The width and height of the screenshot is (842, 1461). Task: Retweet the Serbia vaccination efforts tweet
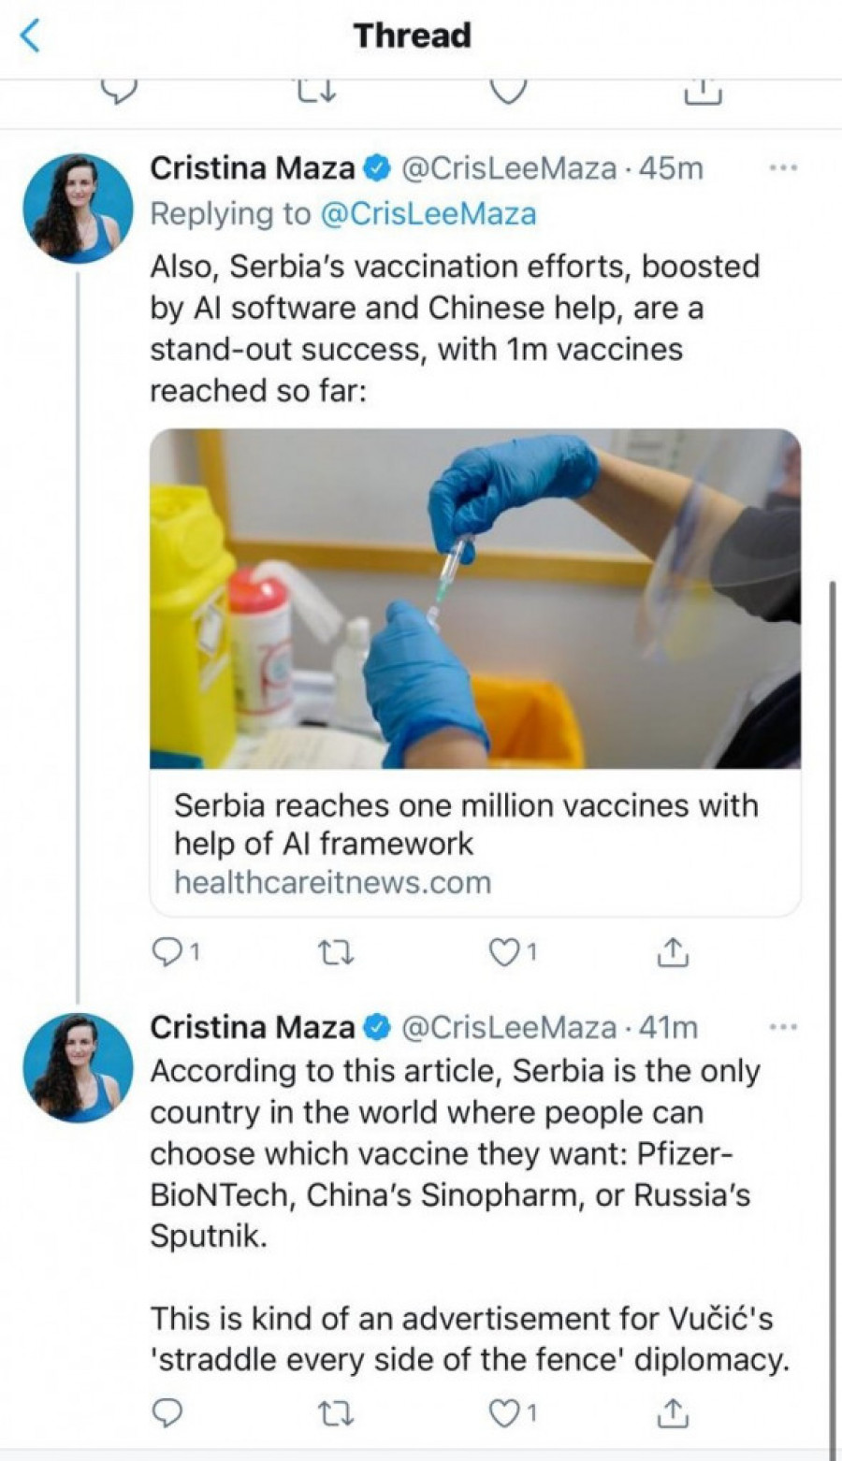coord(336,952)
